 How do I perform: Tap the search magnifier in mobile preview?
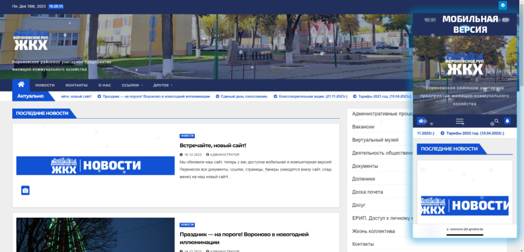pos(496,121)
